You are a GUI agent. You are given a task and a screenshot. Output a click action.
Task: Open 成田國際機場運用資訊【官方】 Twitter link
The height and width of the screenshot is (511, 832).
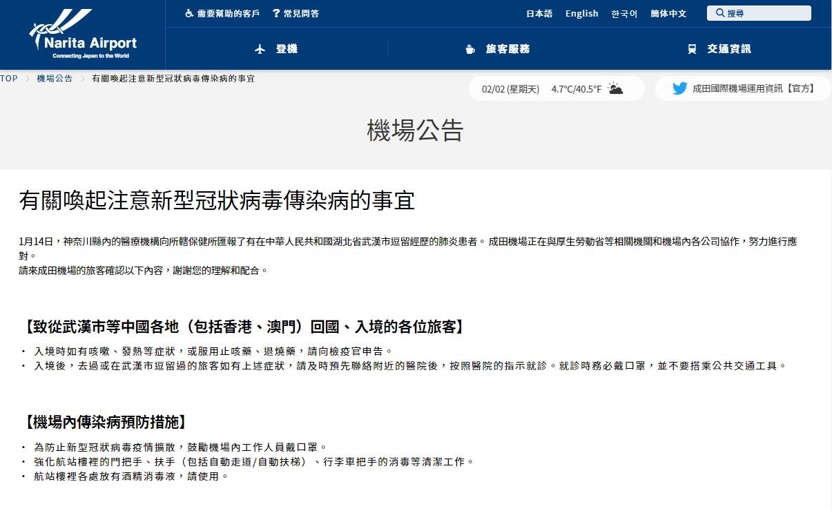754,88
